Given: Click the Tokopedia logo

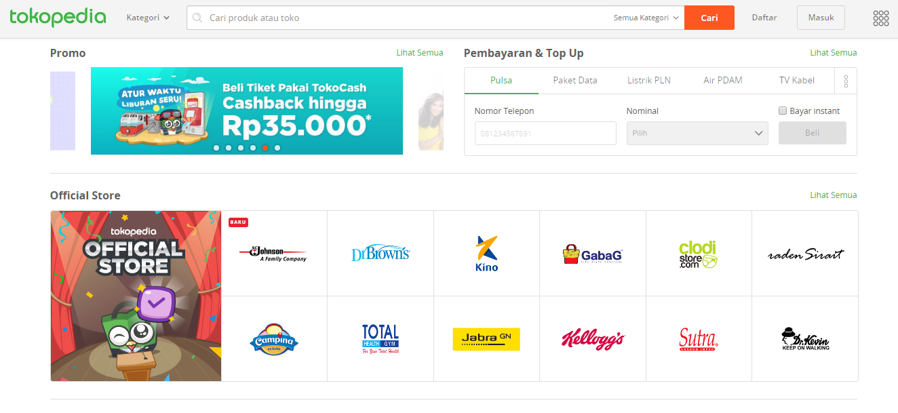Looking at the screenshot, I should [58, 18].
